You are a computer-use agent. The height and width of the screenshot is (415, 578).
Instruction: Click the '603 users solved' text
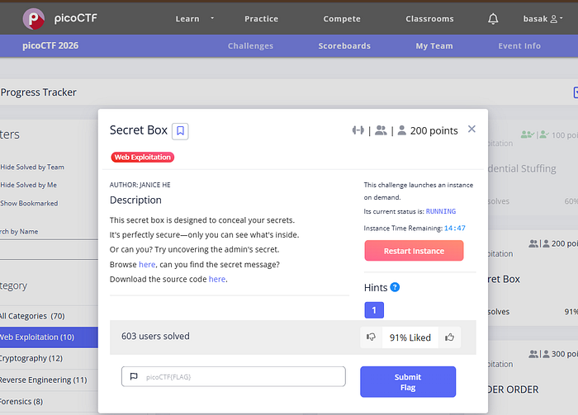click(155, 336)
